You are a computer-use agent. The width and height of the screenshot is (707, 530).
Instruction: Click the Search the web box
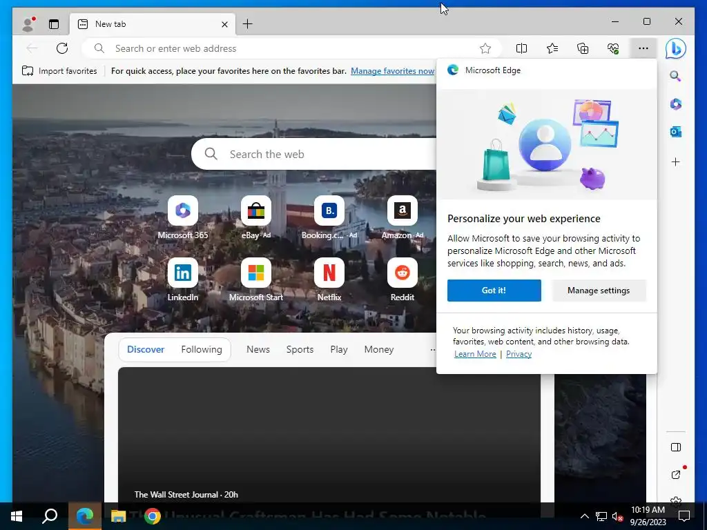[x=316, y=154]
